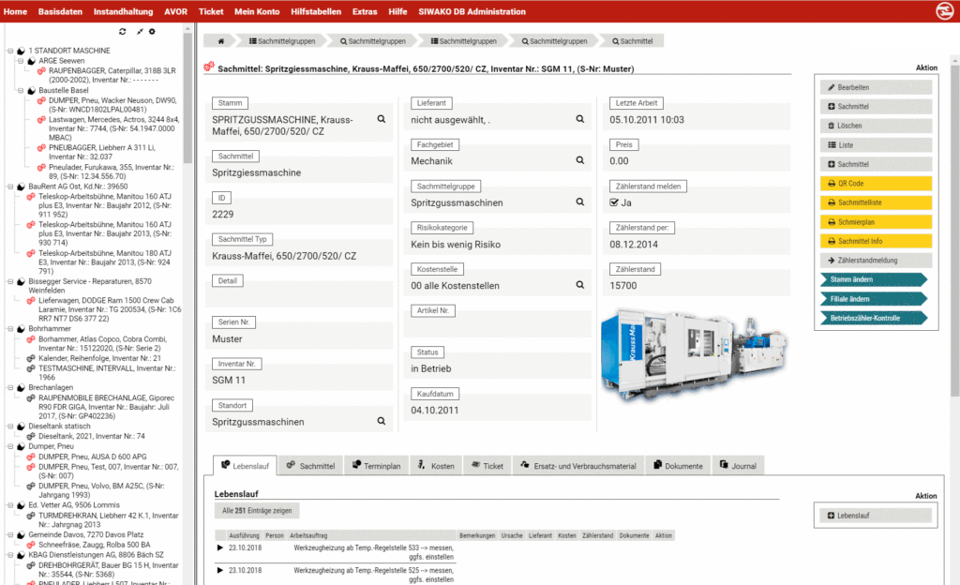Collapse the Baustelle Basel tree node
Image resolution: width=960 pixels, height=585 pixels.
click(20, 90)
